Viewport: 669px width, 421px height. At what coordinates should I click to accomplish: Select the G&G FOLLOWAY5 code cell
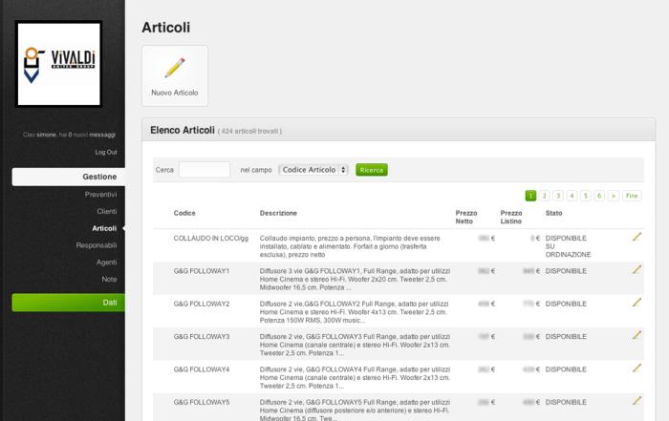click(x=202, y=402)
